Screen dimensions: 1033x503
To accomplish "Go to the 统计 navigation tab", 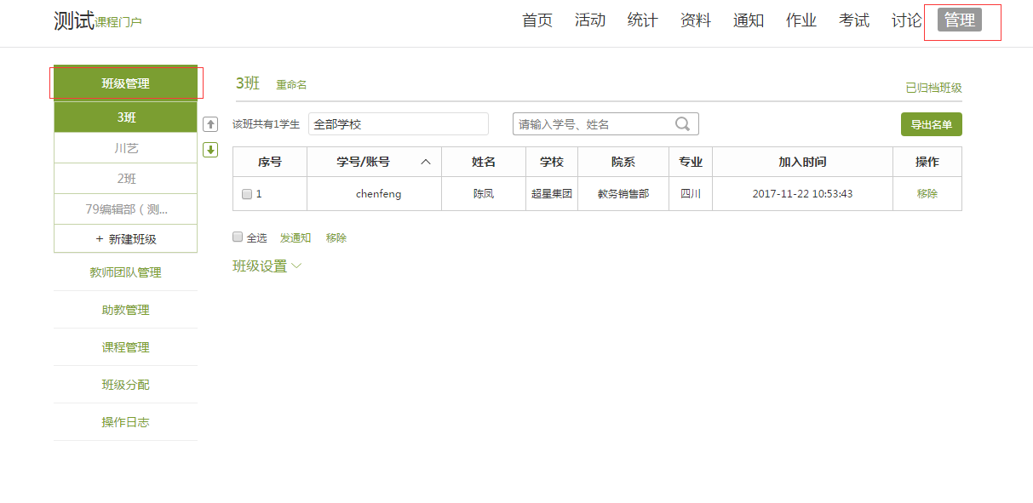I will tap(642, 20).
